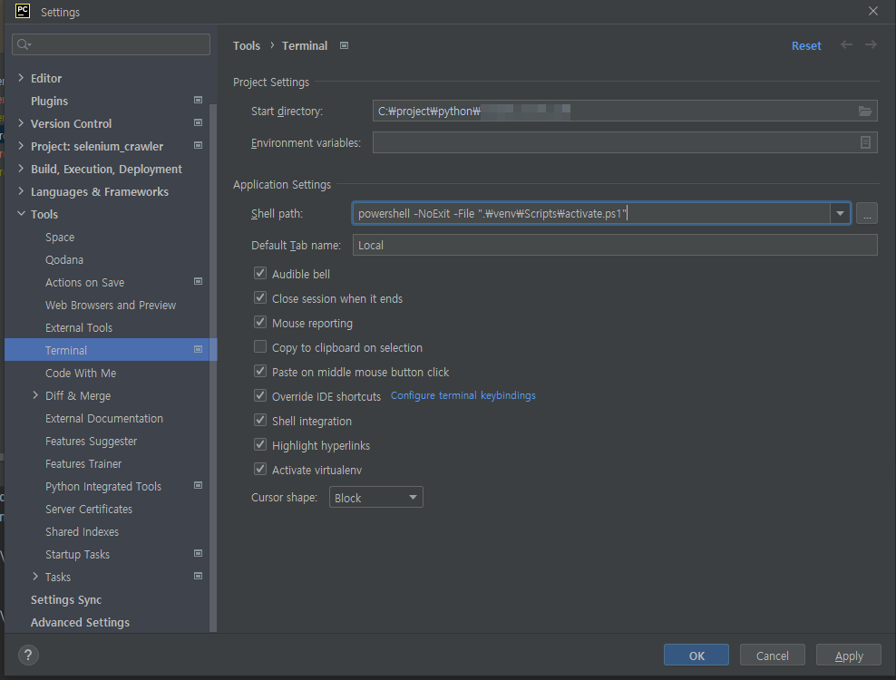Image resolution: width=896 pixels, height=680 pixels.
Task: Go back with the left arrow icon
Action: [x=846, y=44]
